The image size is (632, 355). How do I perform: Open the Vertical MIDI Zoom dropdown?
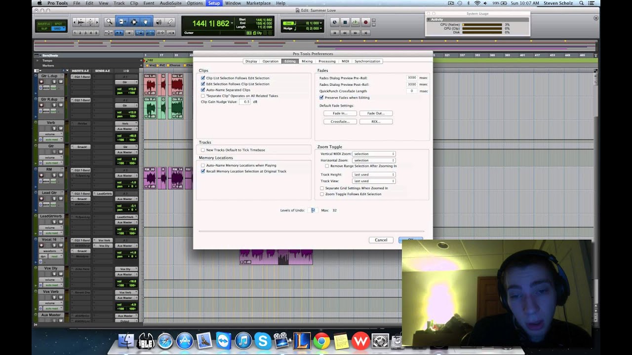tap(374, 154)
